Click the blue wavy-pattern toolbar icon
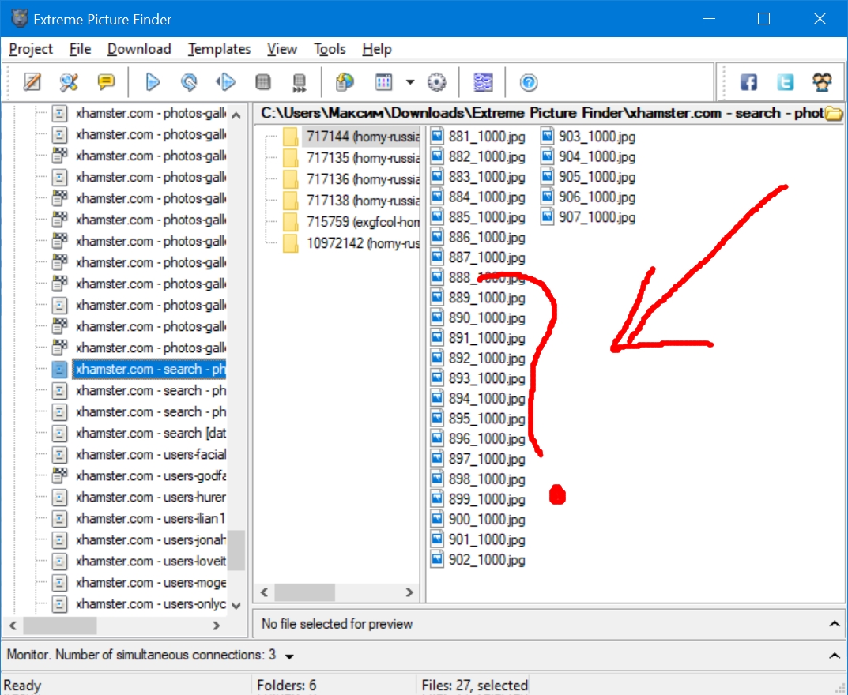The width and height of the screenshot is (848, 695). click(483, 82)
